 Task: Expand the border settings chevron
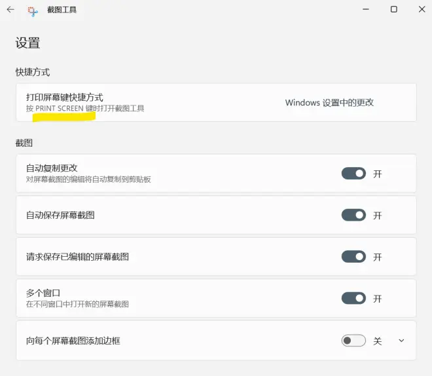[401, 341]
